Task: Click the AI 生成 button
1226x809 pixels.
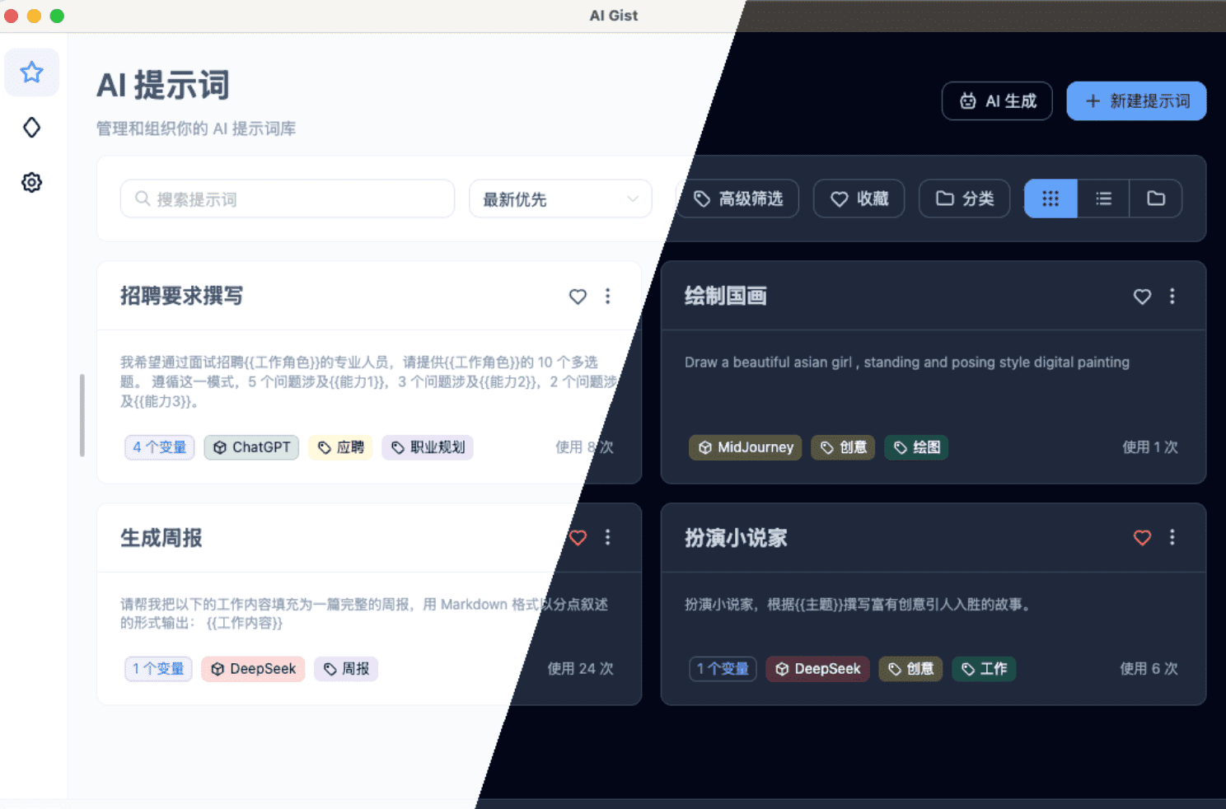Action: click(997, 101)
